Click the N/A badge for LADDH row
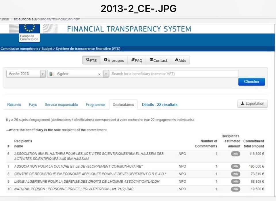Viewport: 276px width, 201px height. 235,181
